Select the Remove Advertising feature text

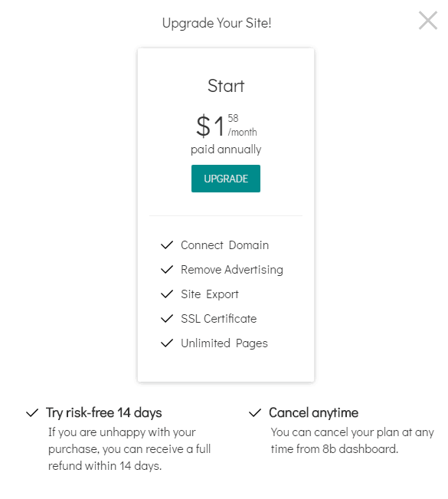click(232, 270)
